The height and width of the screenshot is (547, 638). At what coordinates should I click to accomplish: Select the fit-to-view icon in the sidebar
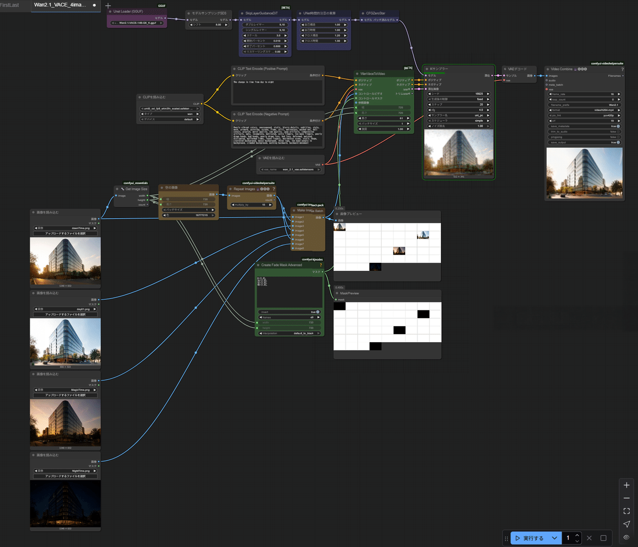point(626,510)
